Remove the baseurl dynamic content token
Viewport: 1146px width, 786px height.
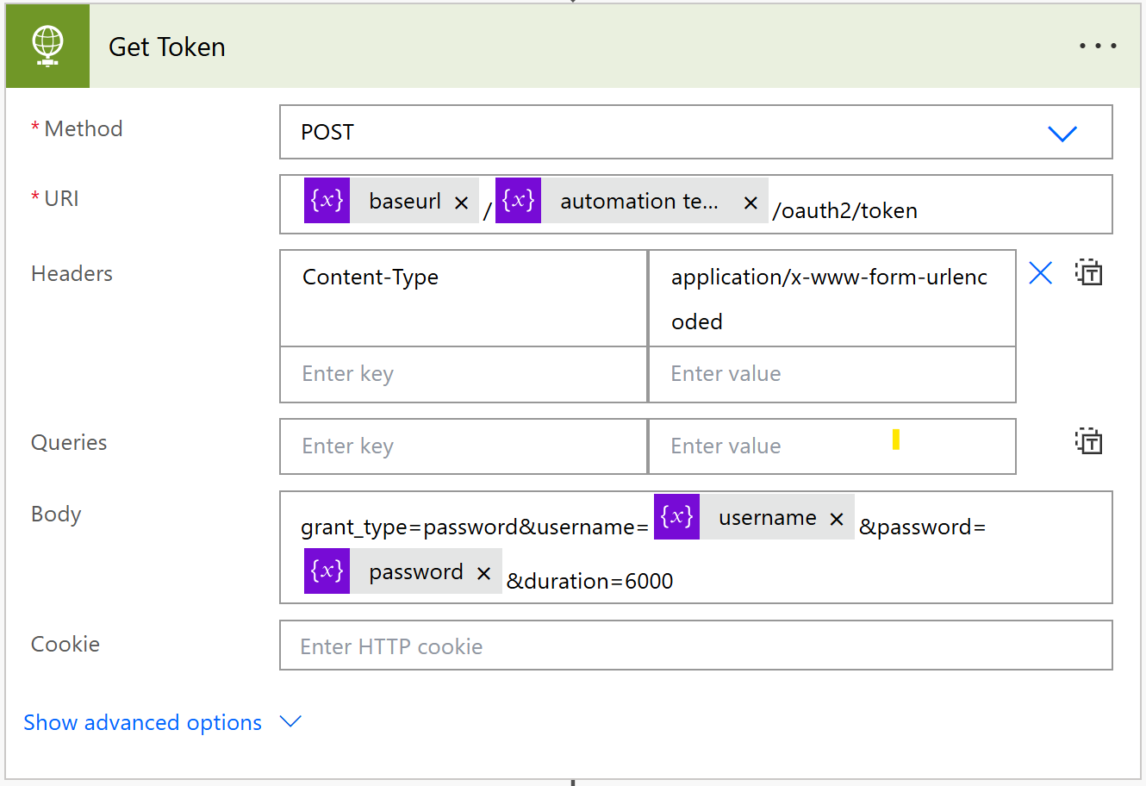point(462,201)
